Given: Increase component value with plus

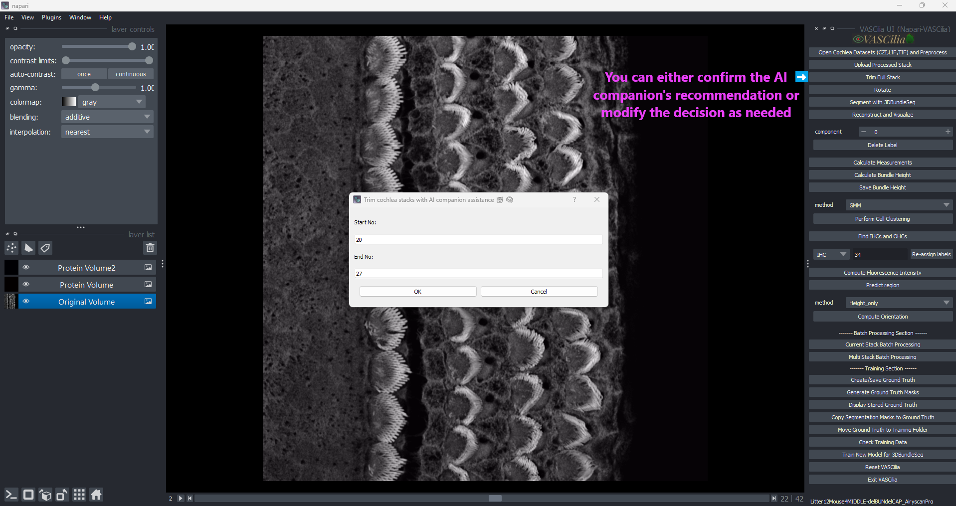Looking at the screenshot, I should coord(948,132).
